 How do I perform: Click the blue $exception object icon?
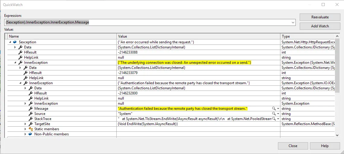point(15,42)
